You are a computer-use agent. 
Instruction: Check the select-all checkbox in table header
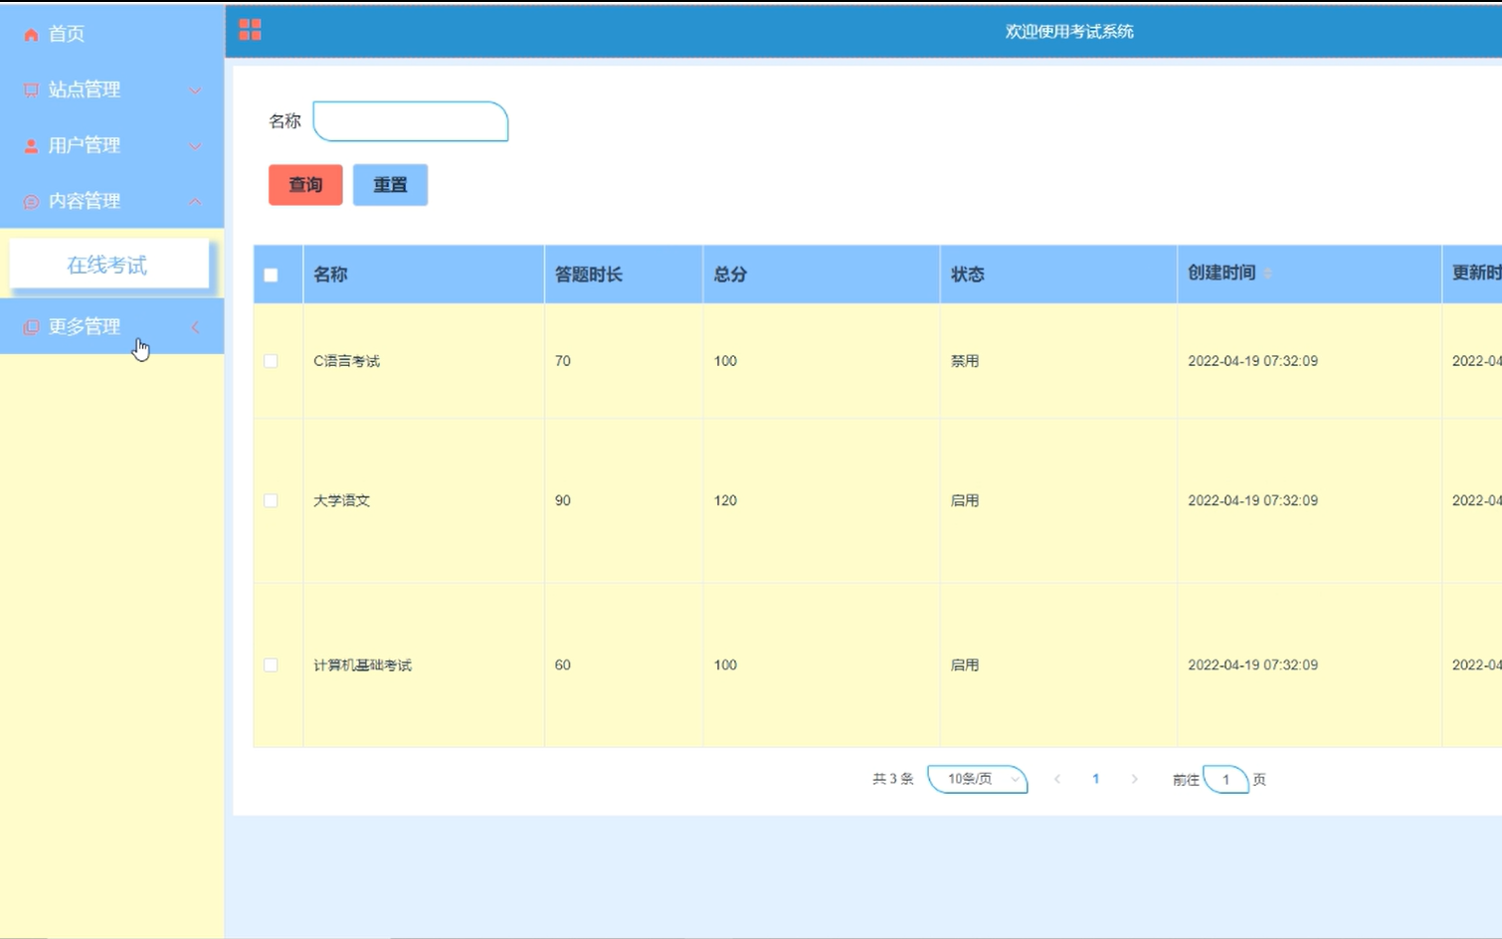coord(271,275)
